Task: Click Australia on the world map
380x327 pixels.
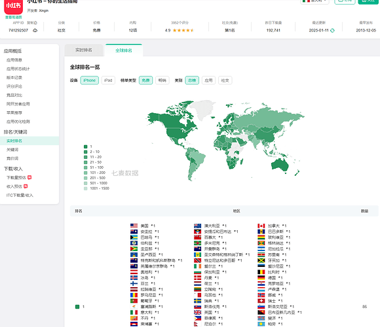Action: click(x=280, y=164)
